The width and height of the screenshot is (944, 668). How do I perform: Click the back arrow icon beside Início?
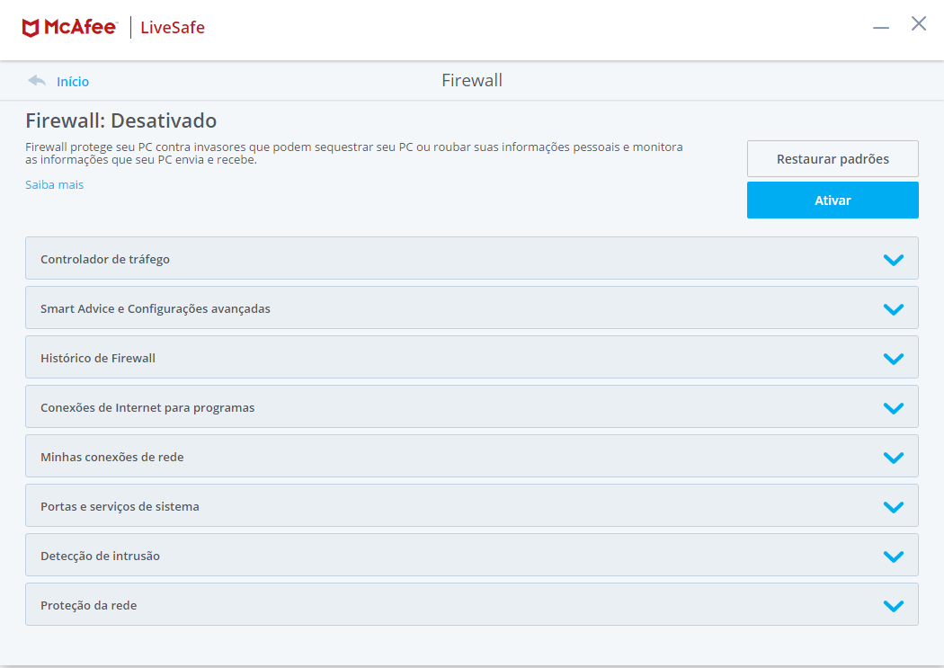tap(37, 81)
